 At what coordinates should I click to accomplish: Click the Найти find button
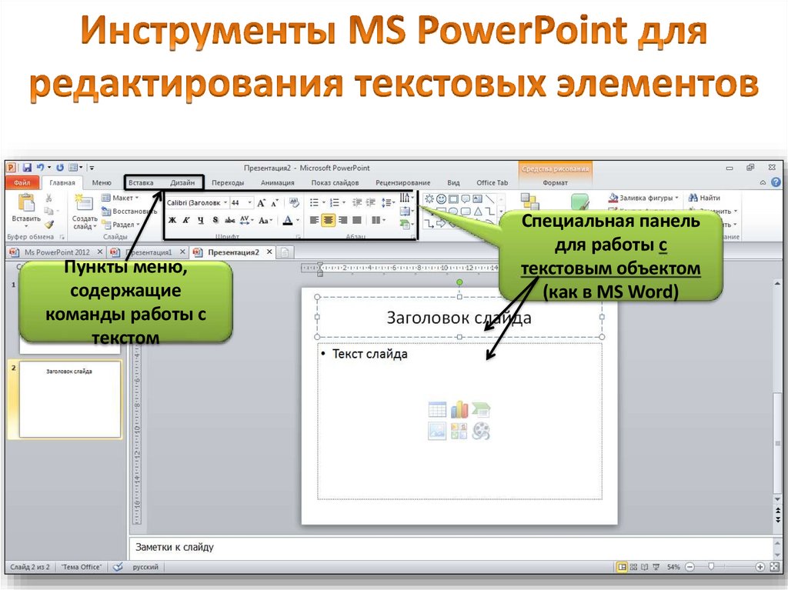[x=704, y=198]
